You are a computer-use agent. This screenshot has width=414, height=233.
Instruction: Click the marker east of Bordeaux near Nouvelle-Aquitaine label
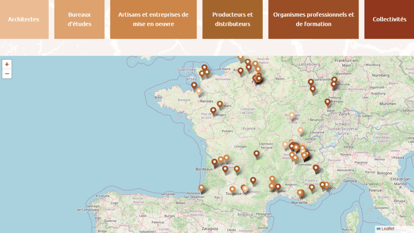[x=225, y=169]
